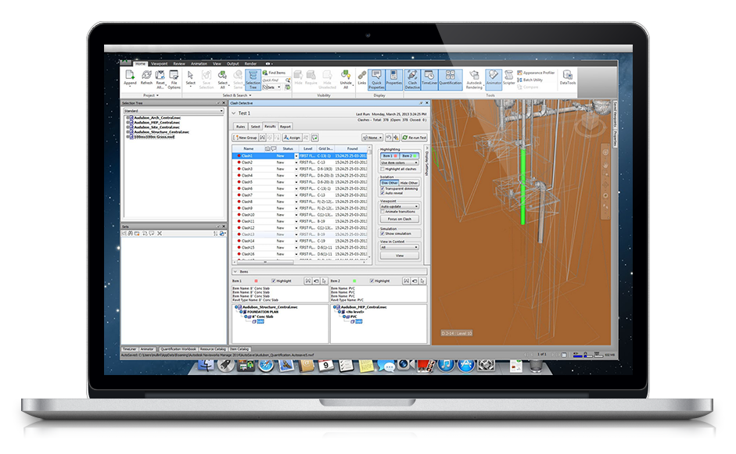Image resolution: width=736 pixels, height=454 pixels.
Task: Switch to the Viewpoint ribbon tab
Action: pyautogui.click(x=159, y=64)
